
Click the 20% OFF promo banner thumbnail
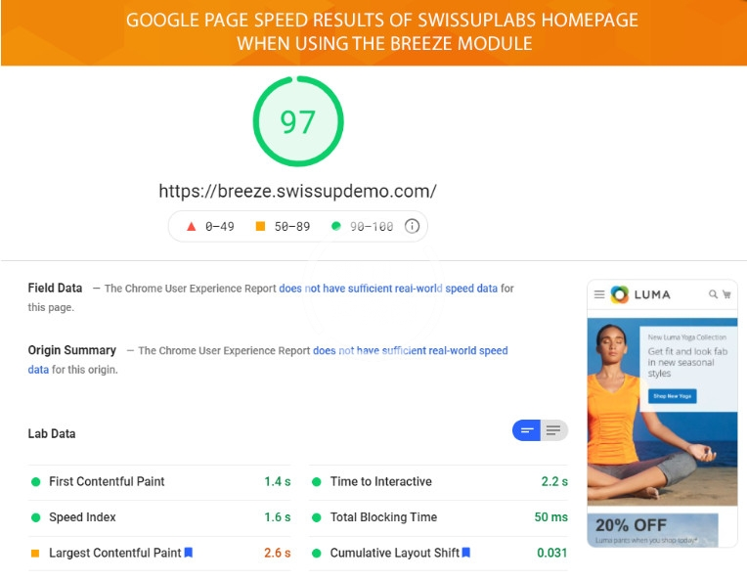(652, 529)
